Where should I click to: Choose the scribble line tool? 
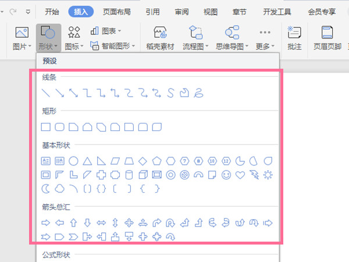[198, 93]
